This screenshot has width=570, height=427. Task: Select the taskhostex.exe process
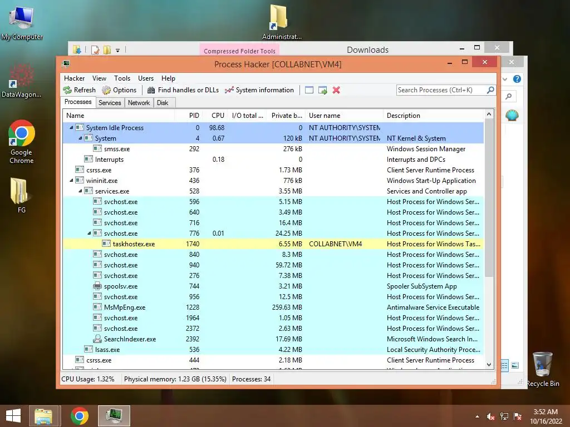pos(273,244)
